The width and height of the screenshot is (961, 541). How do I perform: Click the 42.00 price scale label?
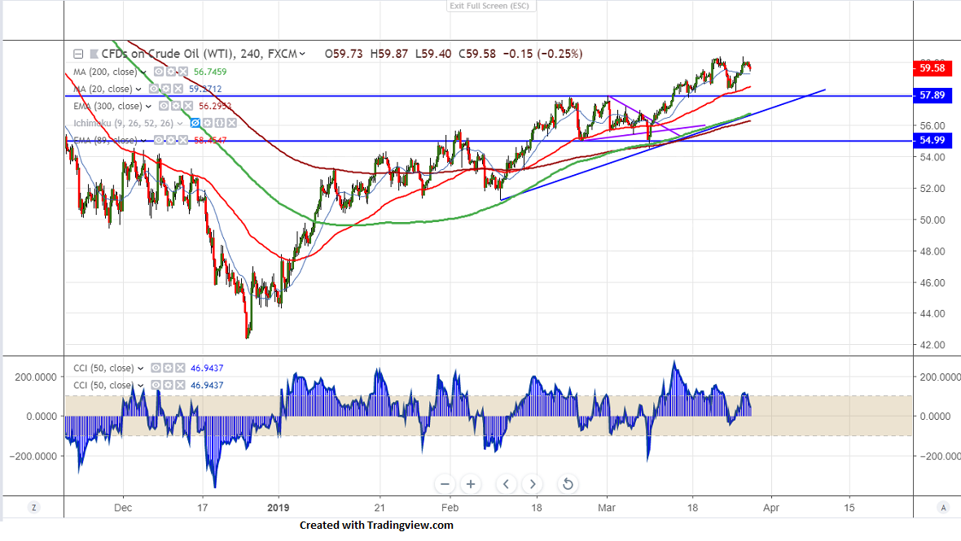tap(932, 345)
